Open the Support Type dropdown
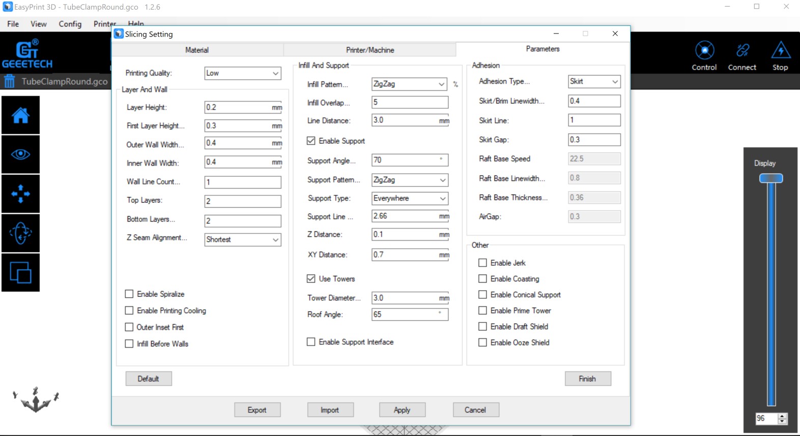 point(410,198)
